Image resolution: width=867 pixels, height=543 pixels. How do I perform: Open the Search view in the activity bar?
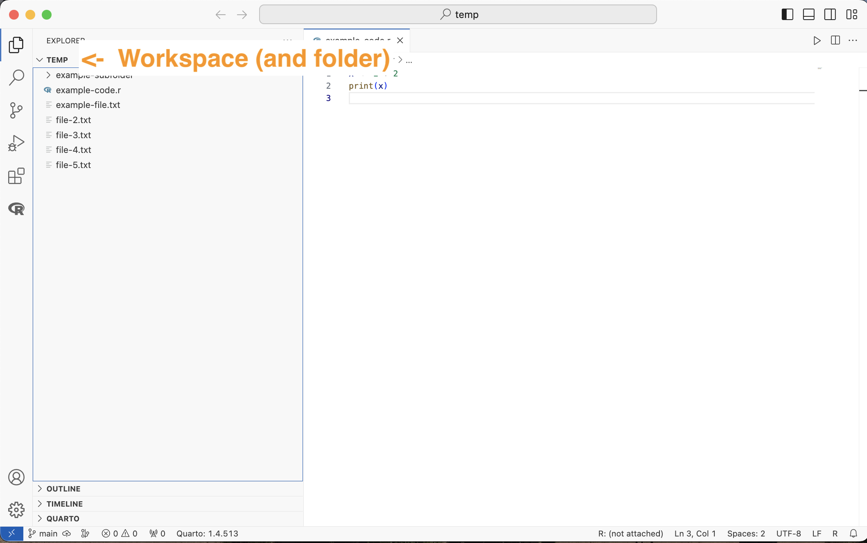pos(16,77)
